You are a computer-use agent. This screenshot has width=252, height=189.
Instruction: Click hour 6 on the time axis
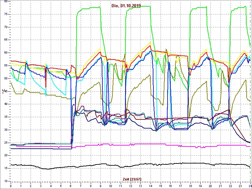point(71,186)
